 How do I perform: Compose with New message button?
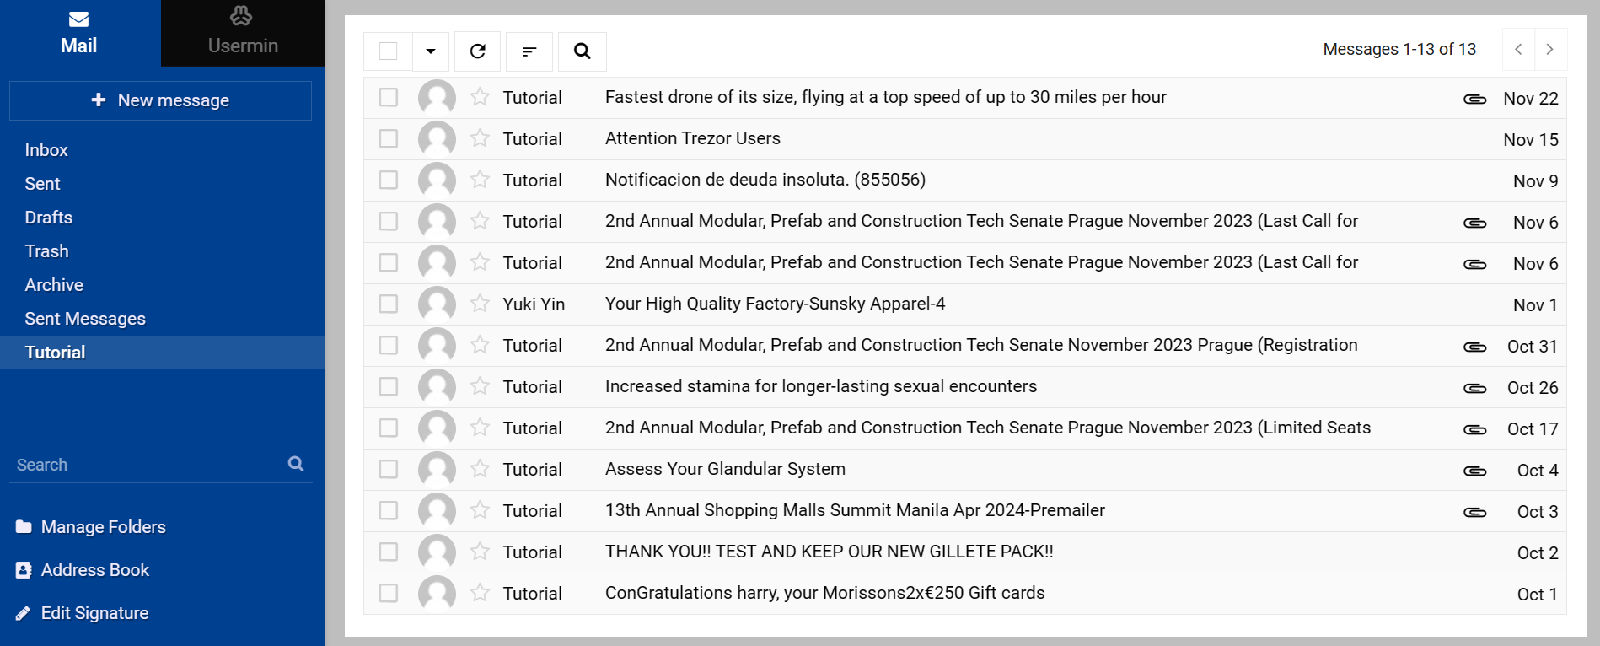pyautogui.click(x=160, y=100)
